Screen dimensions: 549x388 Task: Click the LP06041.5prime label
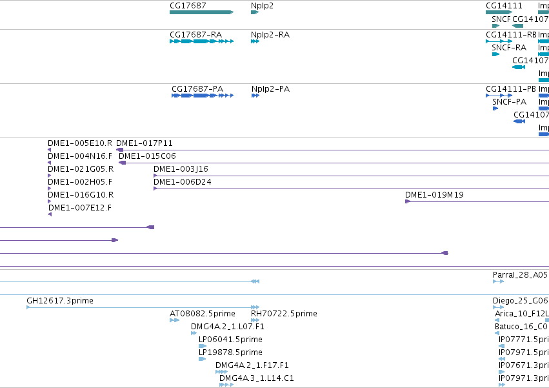pyautogui.click(x=230, y=340)
